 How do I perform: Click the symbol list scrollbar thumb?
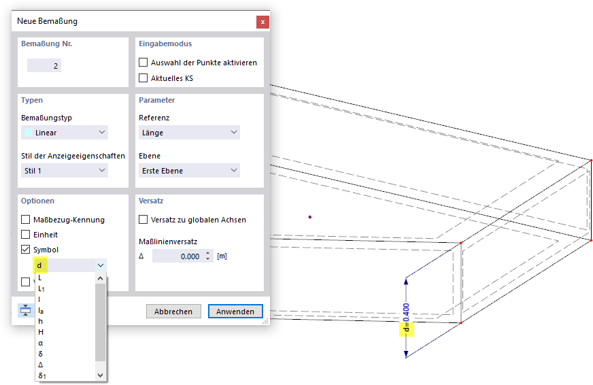pyautogui.click(x=100, y=322)
